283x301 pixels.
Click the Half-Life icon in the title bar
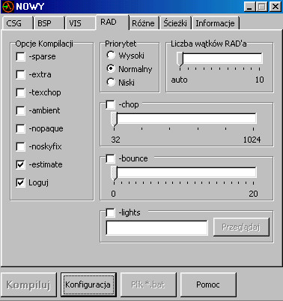pyautogui.click(x=8, y=7)
